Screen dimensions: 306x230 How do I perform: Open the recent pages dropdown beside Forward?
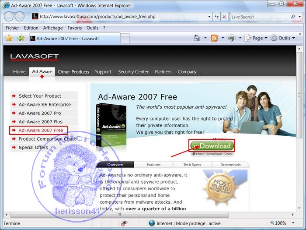tap(27, 17)
